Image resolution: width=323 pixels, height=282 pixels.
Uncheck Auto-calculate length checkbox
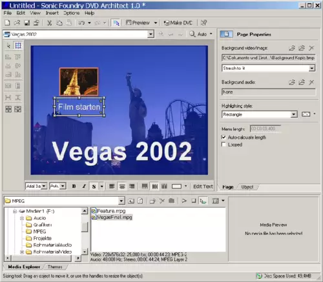click(x=224, y=137)
